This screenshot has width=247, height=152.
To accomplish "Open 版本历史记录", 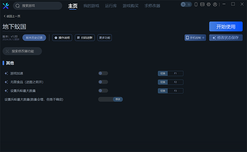I will [34, 38].
